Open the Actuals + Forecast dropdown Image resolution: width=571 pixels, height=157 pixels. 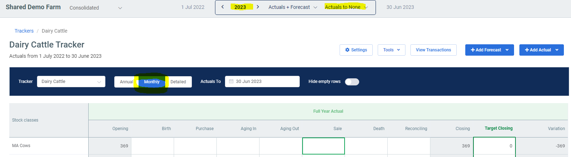(x=293, y=7)
